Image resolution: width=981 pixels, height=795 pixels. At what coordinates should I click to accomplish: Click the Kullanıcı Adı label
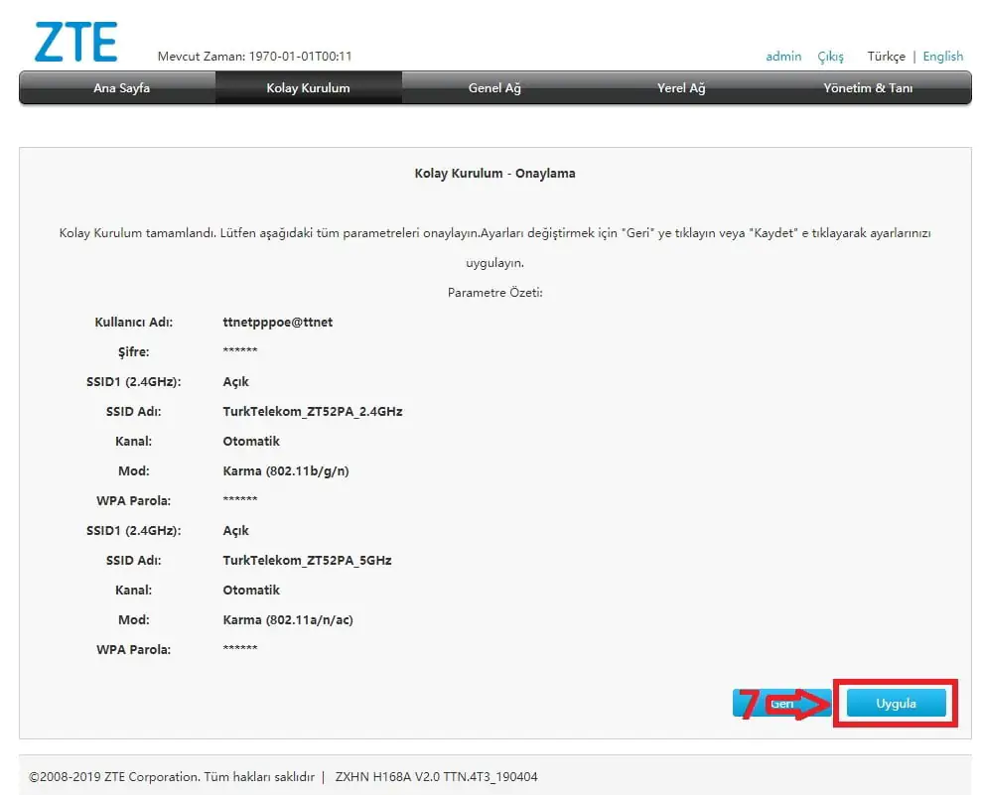click(x=133, y=323)
